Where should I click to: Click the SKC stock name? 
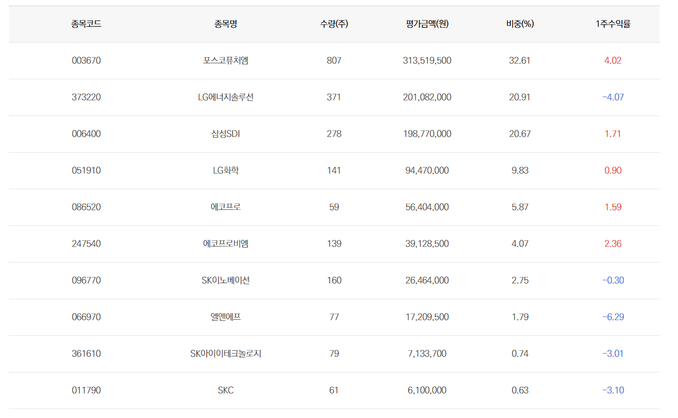(226, 390)
